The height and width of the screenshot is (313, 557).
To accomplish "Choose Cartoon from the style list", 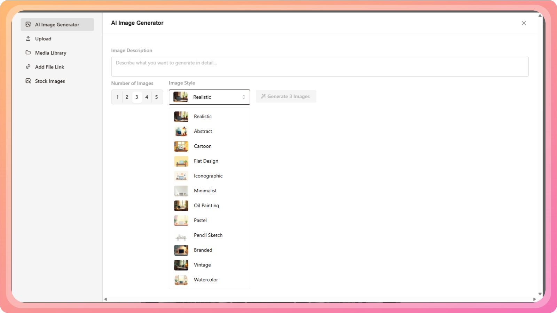I will 203,146.
